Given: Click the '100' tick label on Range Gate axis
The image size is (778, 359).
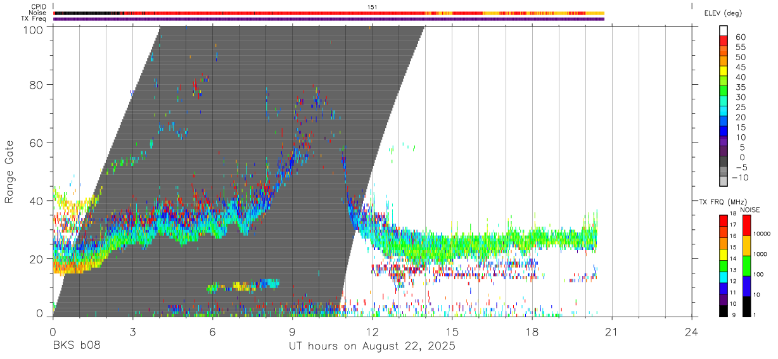Looking at the screenshot, I should point(33,29).
